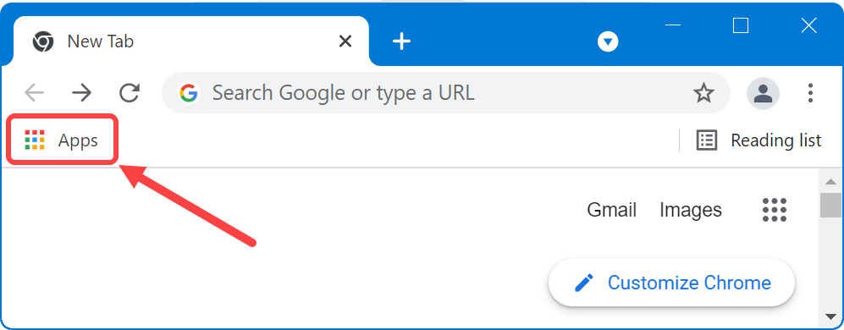Add a new tab with plus button
This screenshot has width=844, height=330.
pos(401,41)
